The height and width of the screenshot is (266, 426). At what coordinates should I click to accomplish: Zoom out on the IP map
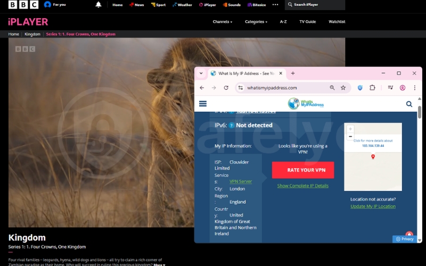coord(350,137)
